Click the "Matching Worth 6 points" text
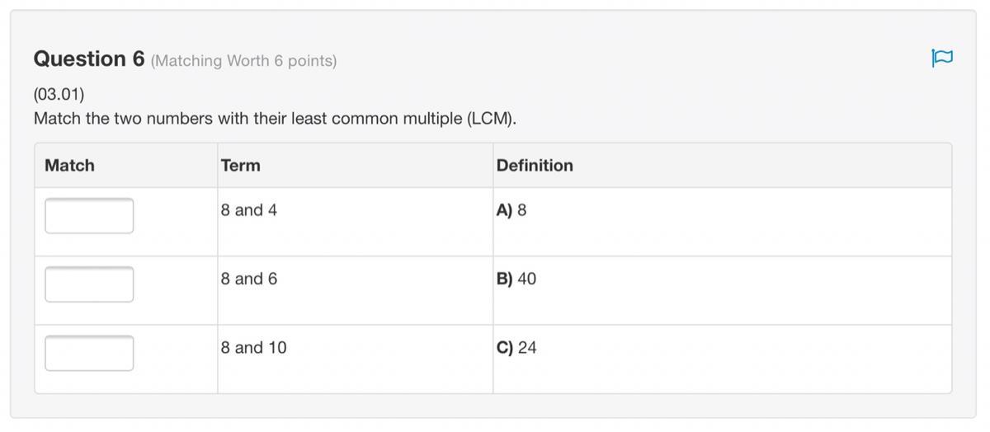Image resolution: width=990 pixels, height=432 pixels. [243, 61]
